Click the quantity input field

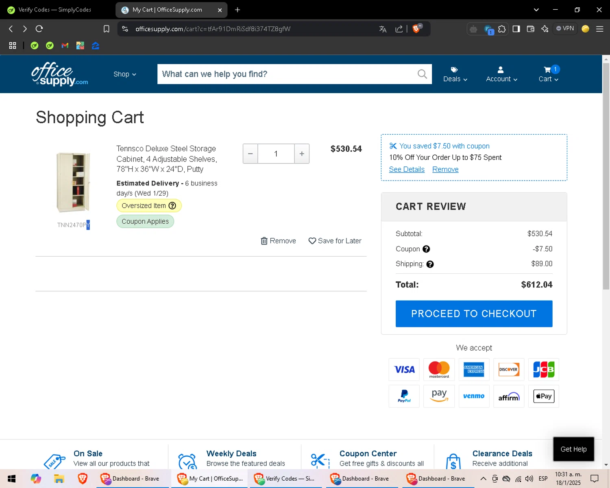276,154
